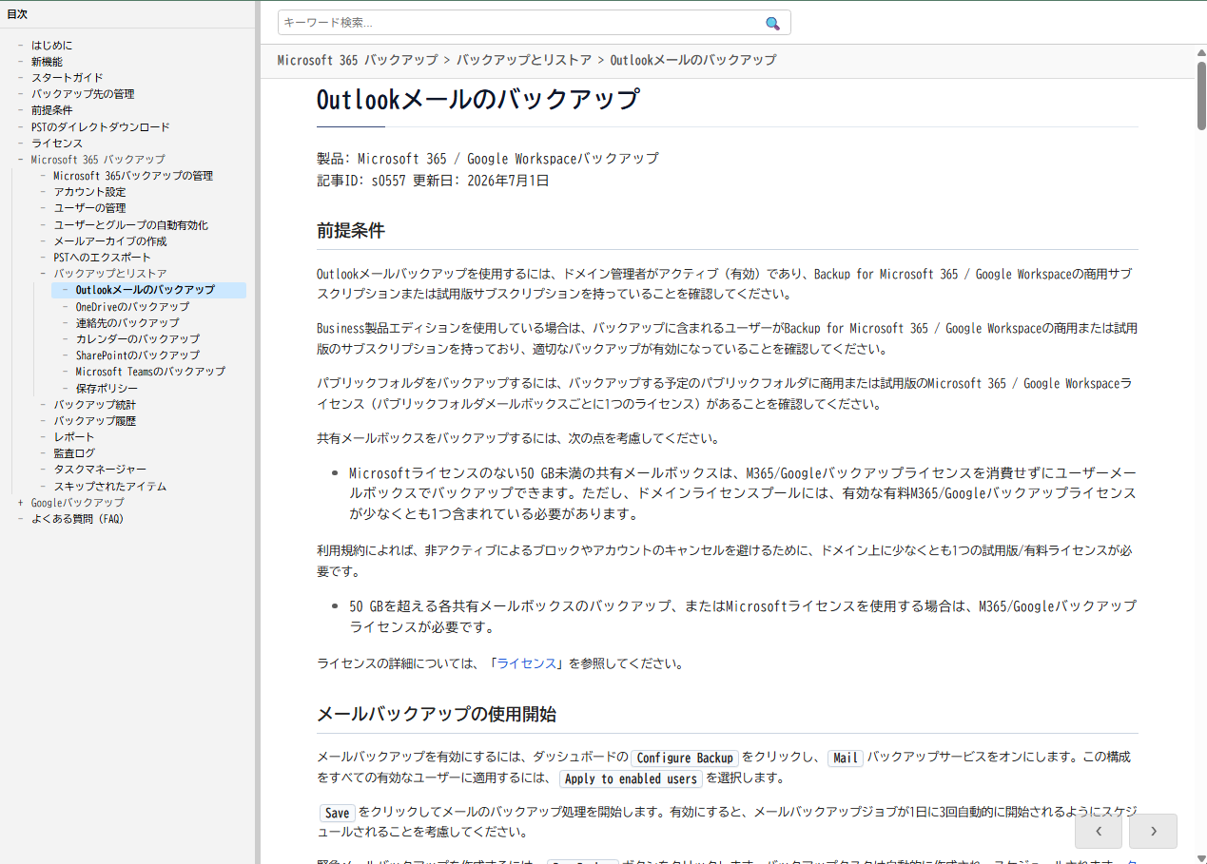Open ユーザーの管理 topic

pos(89,208)
